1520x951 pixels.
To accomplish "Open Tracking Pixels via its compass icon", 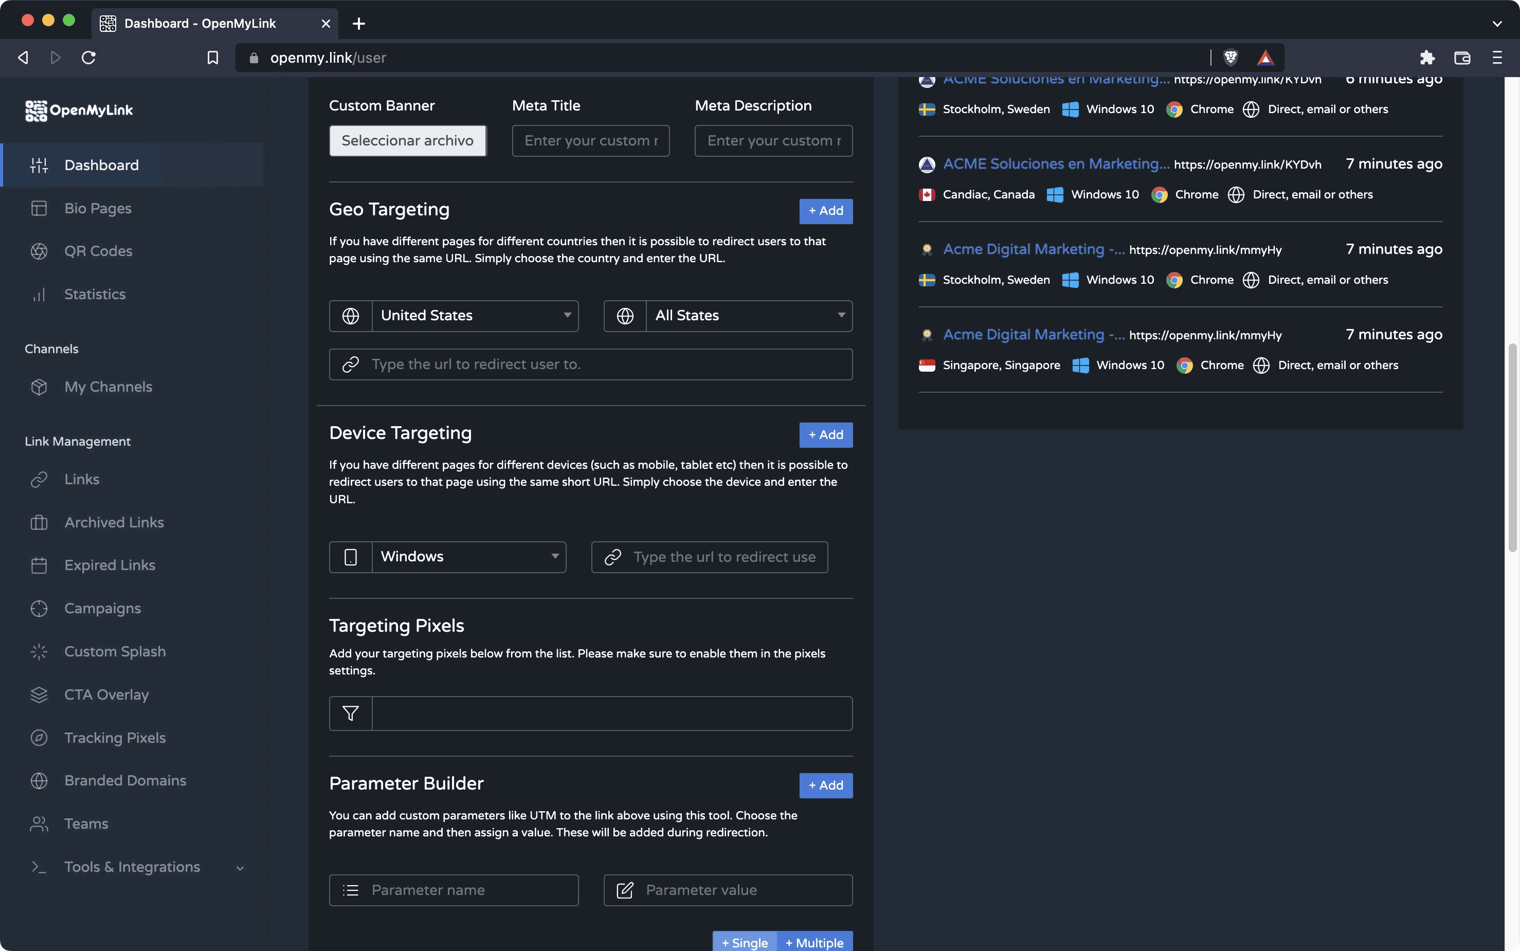I will pyautogui.click(x=39, y=737).
